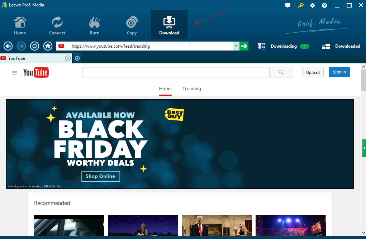Open the Convert module

click(x=57, y=26)
